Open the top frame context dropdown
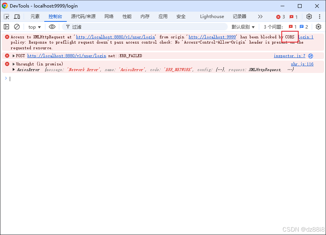Screen dimensions: 326x235 pos(34,27)
